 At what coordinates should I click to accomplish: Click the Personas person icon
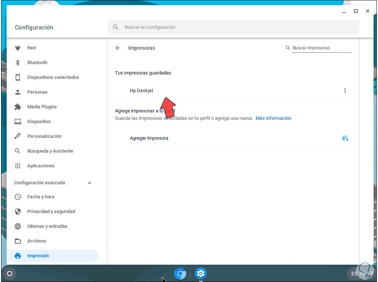(18, 92)
